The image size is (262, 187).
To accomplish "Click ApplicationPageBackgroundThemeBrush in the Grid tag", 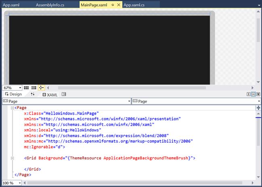I will (146, 158).
